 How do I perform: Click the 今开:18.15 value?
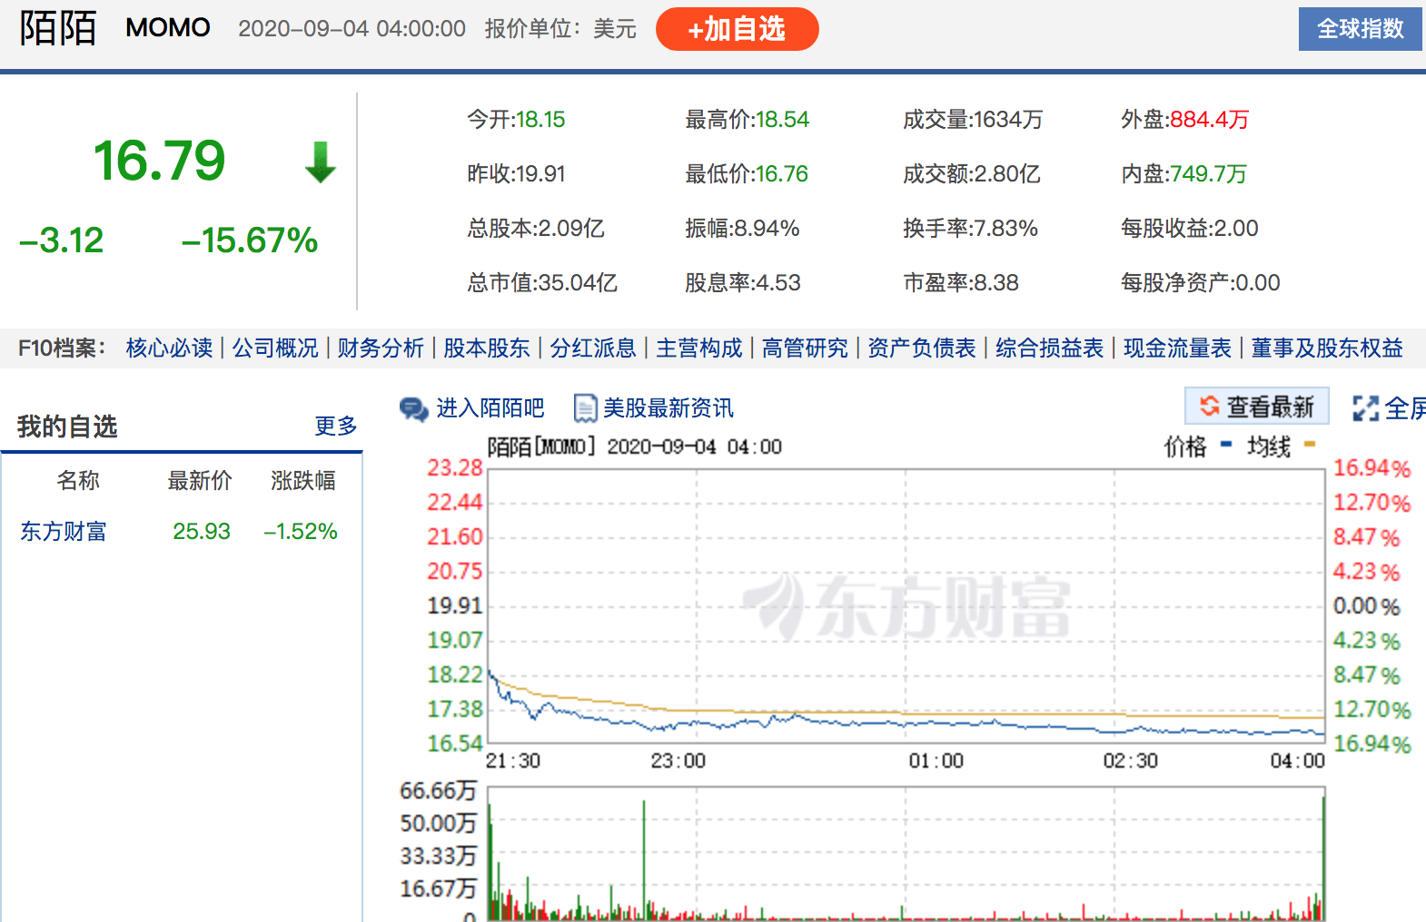[516, 120]
